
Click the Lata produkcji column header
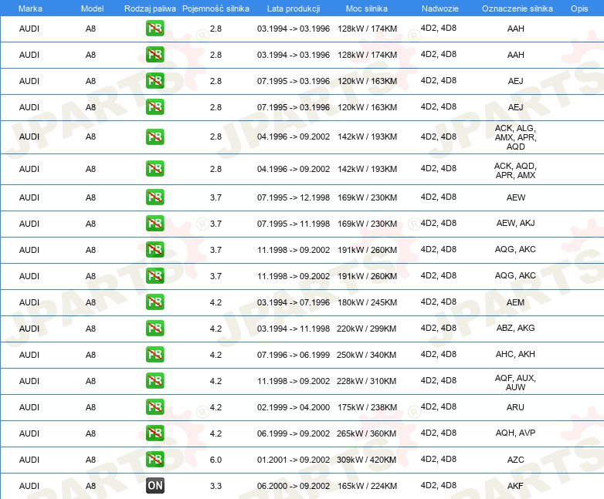[x=294, y=8]
